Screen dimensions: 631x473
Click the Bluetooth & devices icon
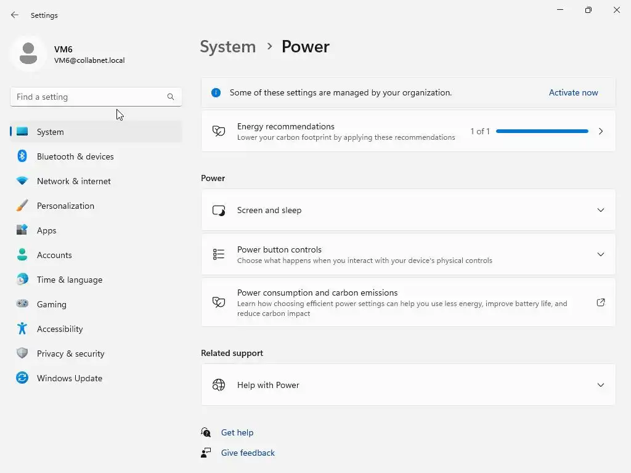point(22,156)
